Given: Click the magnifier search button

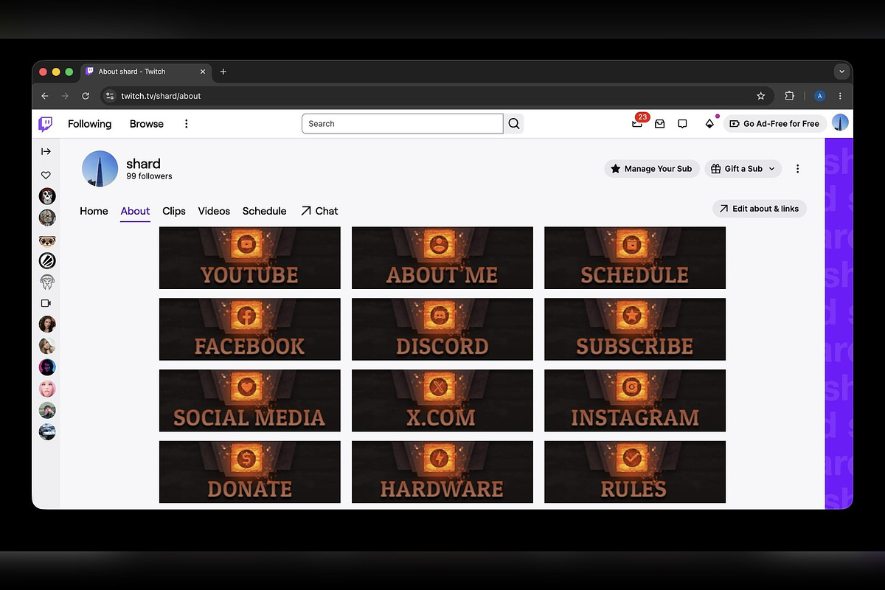Looking at the screenshot, I should tap(514, 124).
